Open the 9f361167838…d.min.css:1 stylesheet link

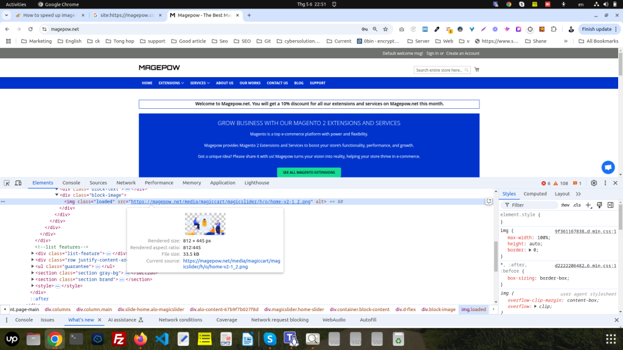pyautogui.click(x=585, y=232)
